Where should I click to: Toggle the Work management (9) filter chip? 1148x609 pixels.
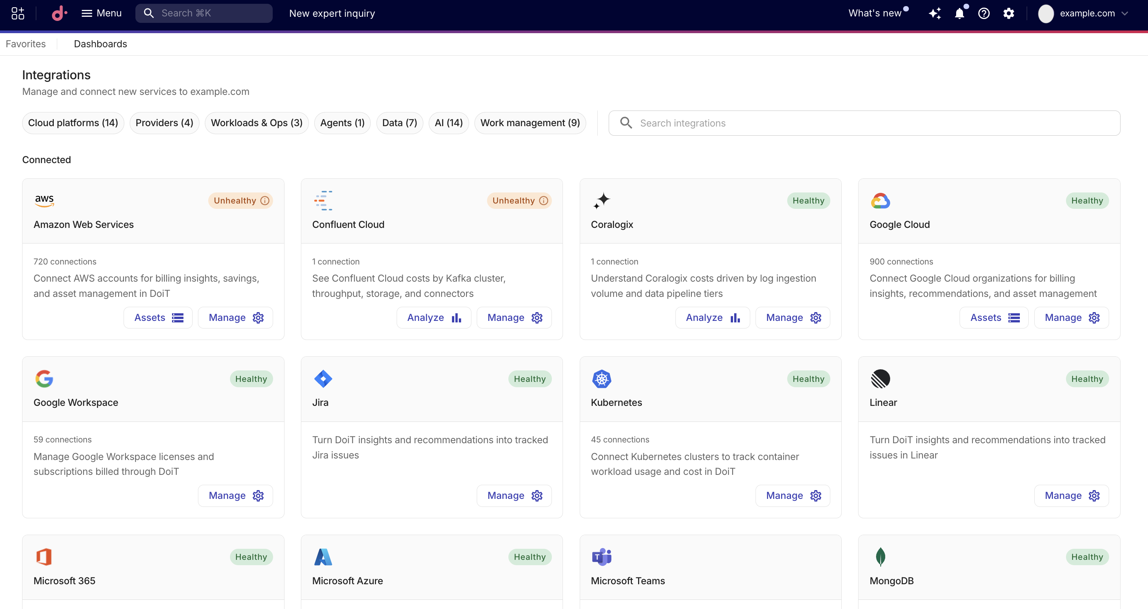(530, 123)
